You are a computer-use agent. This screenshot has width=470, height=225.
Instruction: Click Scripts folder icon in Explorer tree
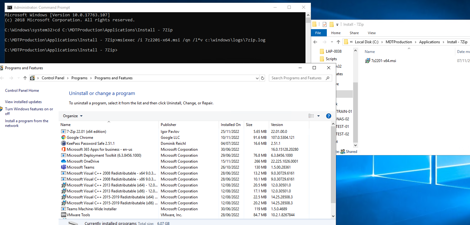(321, 59)
